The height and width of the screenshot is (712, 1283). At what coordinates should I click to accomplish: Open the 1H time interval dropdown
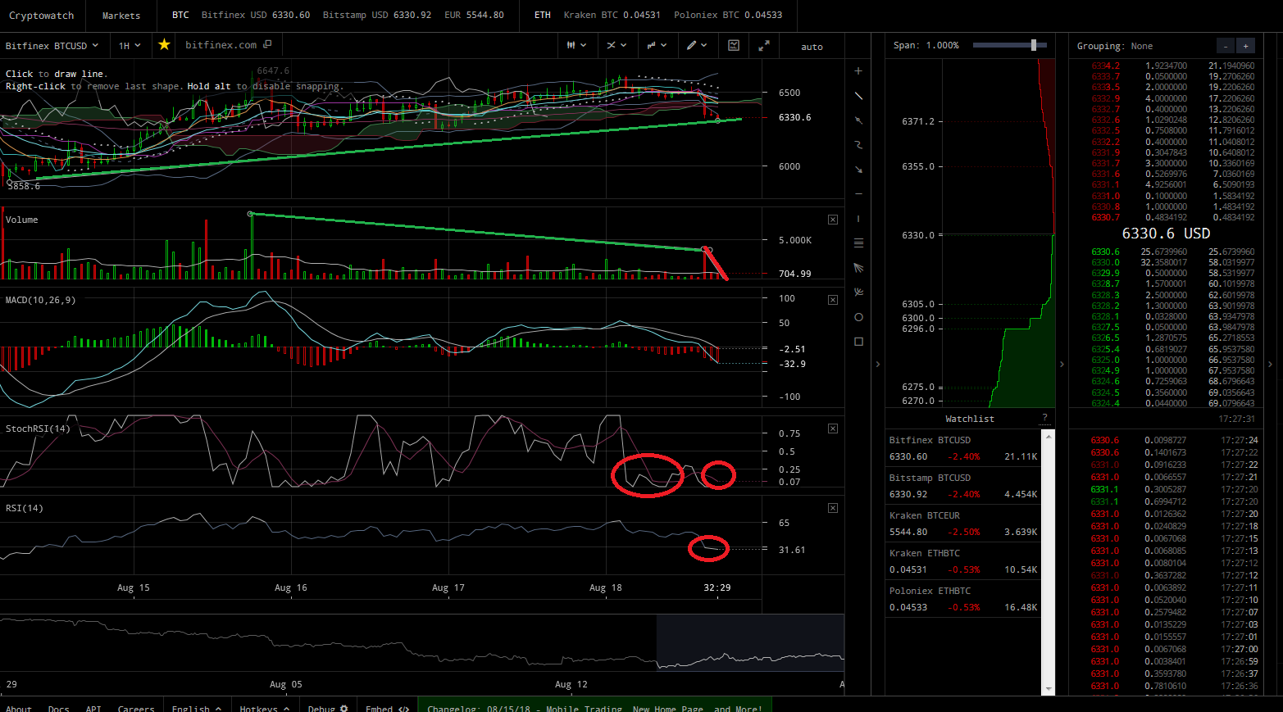(130, 46)
